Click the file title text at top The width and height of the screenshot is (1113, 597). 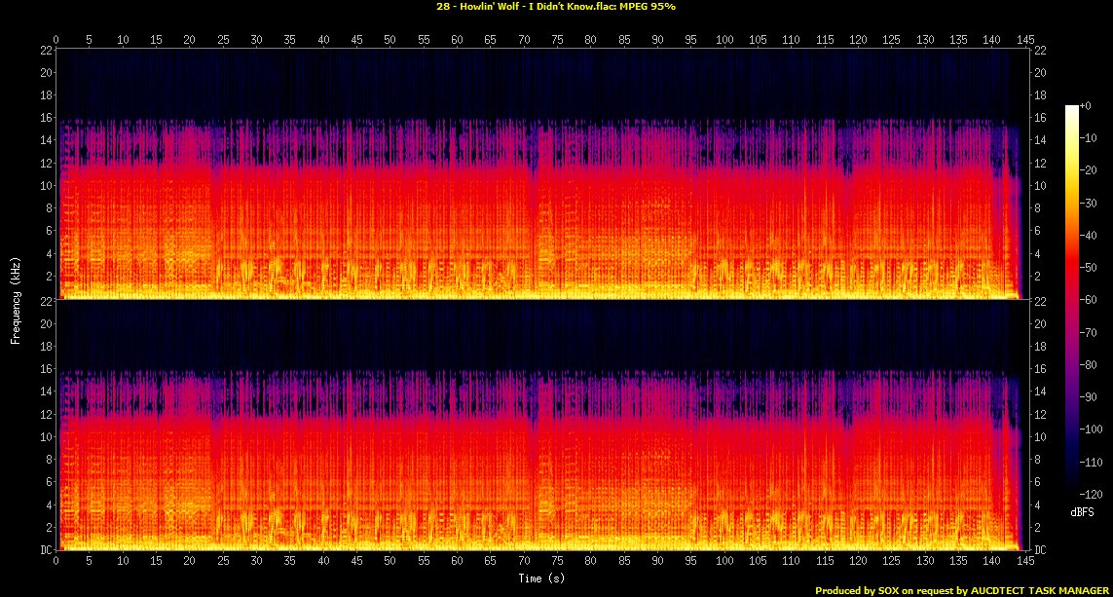pos(556,7)
